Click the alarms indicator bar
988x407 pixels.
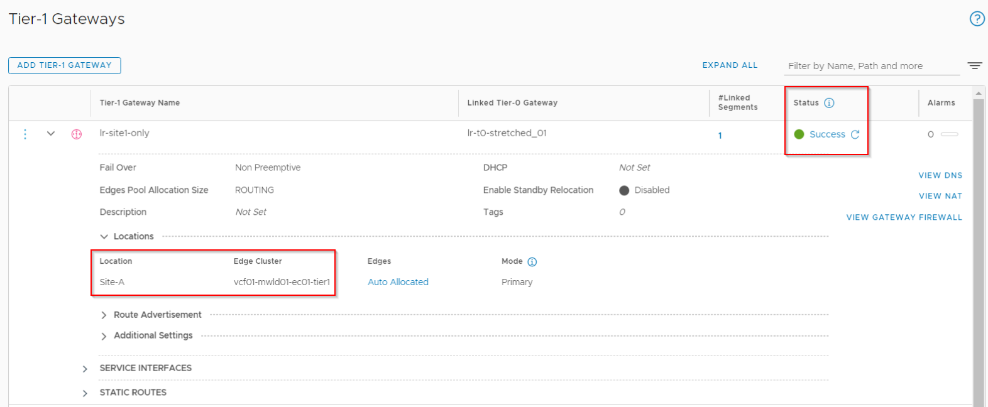[949, 134]
